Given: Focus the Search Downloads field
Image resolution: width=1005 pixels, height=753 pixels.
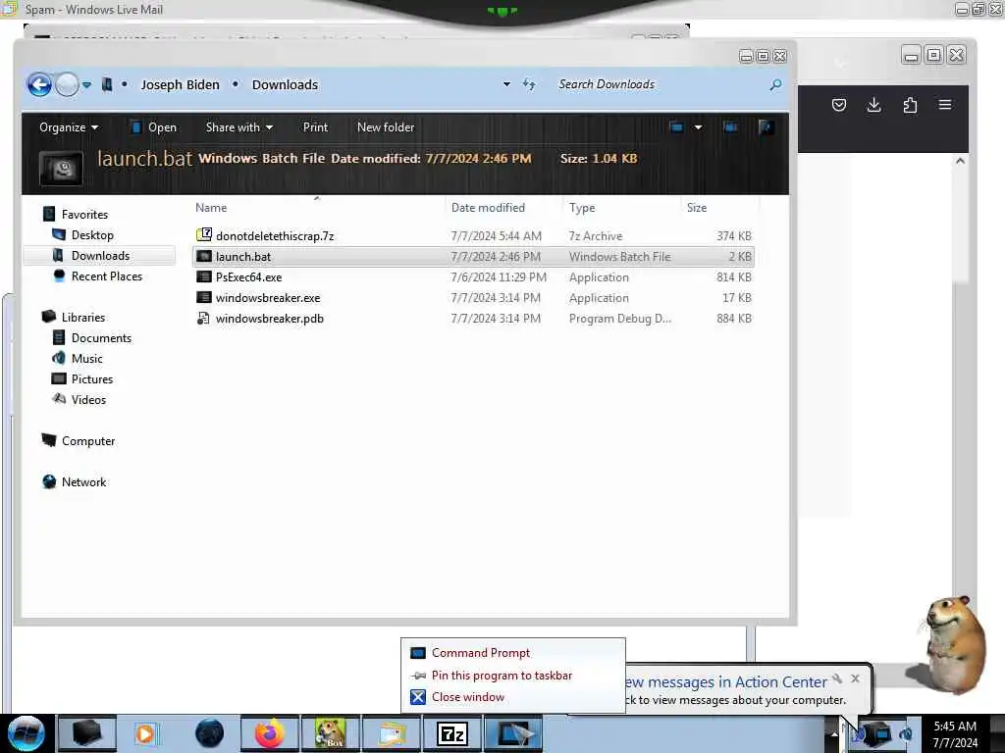Looking at the screenshot, I should pyautogui.click(x=661, y=84).
